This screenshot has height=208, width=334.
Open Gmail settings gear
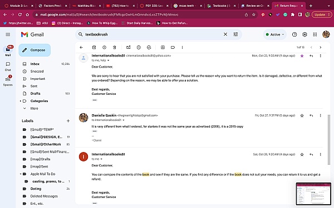click(x=304, y=34)
